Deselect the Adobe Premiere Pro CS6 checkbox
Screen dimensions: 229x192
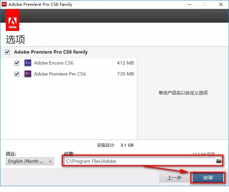[17, 74]
